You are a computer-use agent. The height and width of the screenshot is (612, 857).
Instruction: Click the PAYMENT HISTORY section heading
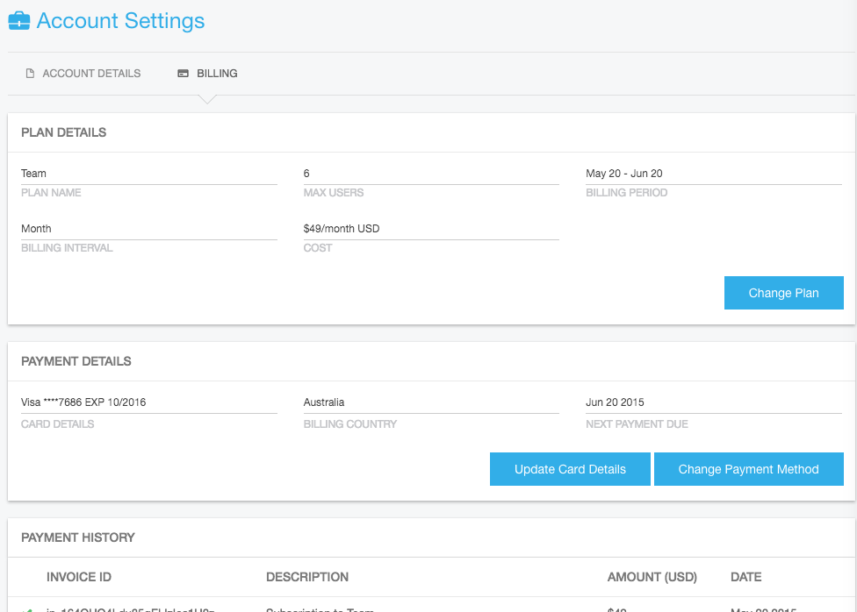coord(78,537)
